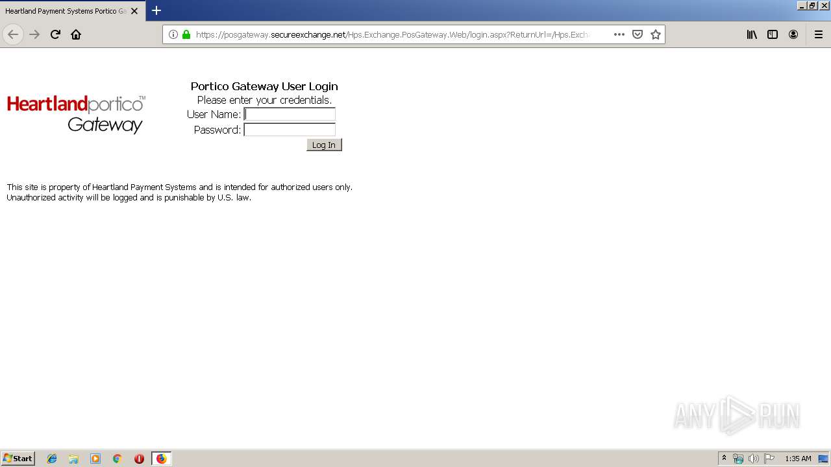
Task: Minimize the Firefox window
Action: (x=802, y=5)
